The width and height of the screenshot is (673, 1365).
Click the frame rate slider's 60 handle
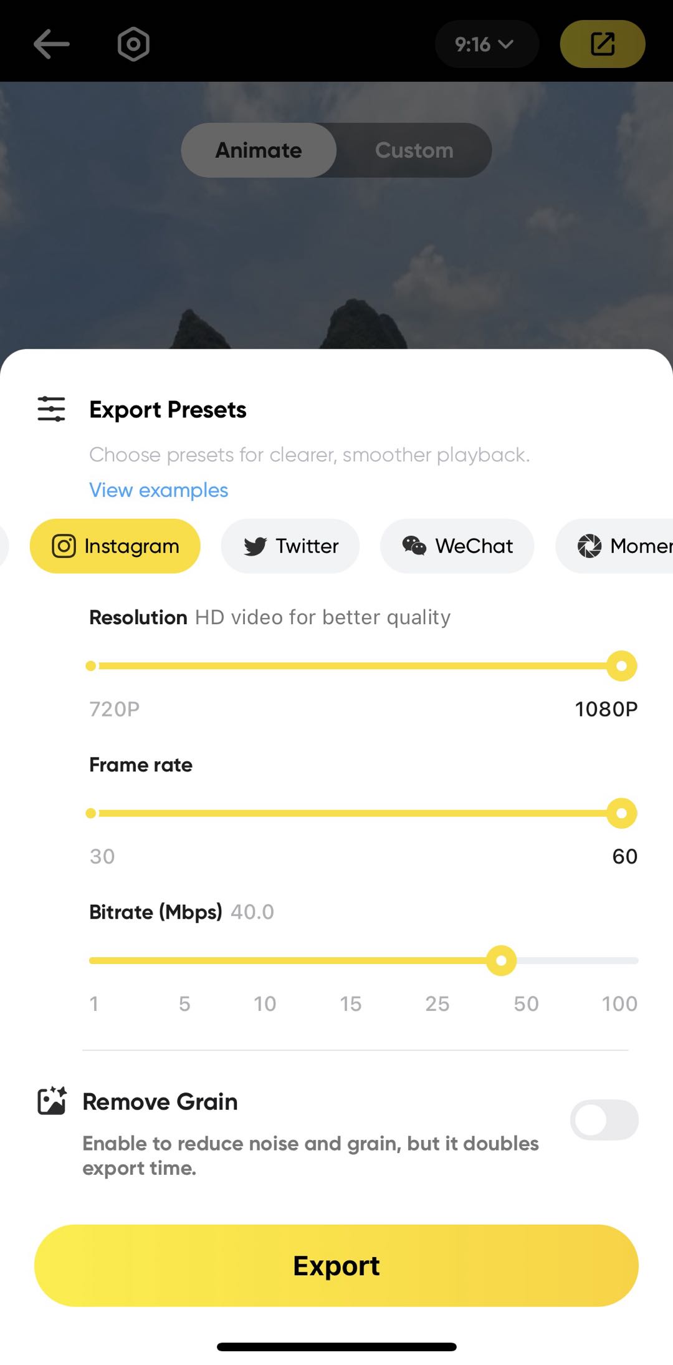pyautogui.click(x=621, y=813)
